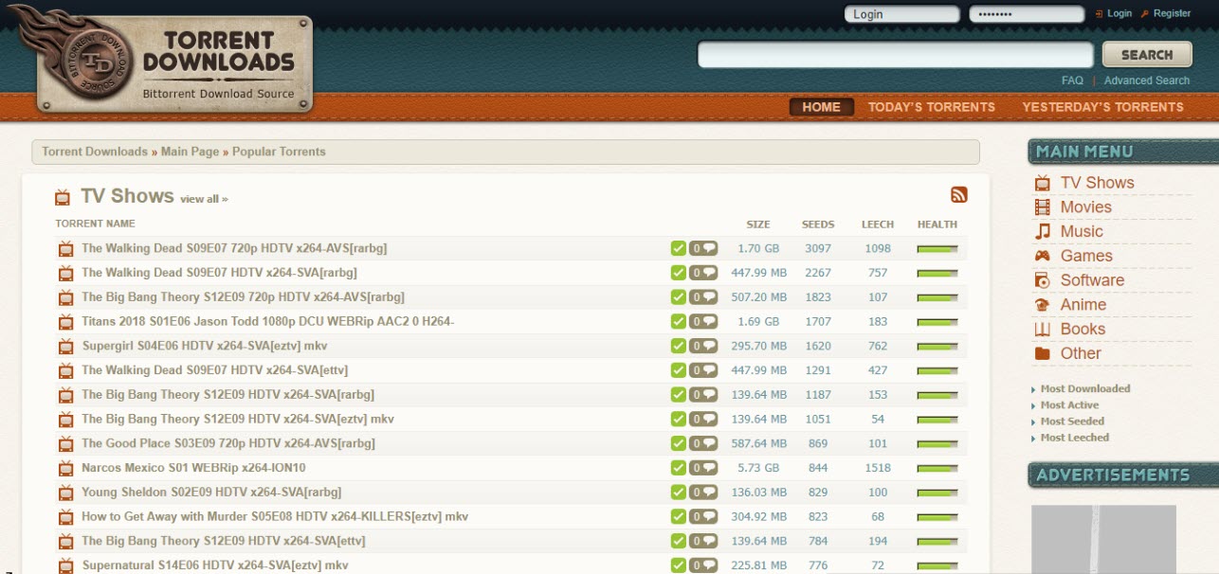Click the Books icon in Main Menu
Image resolution: width=1219 pixels, height=574 pixels.
pyautogui.click(x=1043, y=330)
